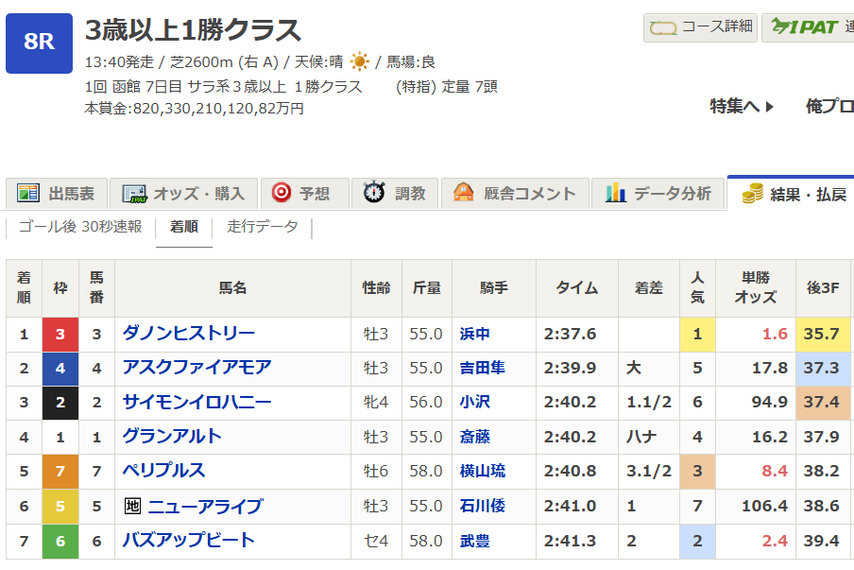Open the オッズ・購入 tab
The width and height of the screenshot is (854, 570).
click(183, 194)
